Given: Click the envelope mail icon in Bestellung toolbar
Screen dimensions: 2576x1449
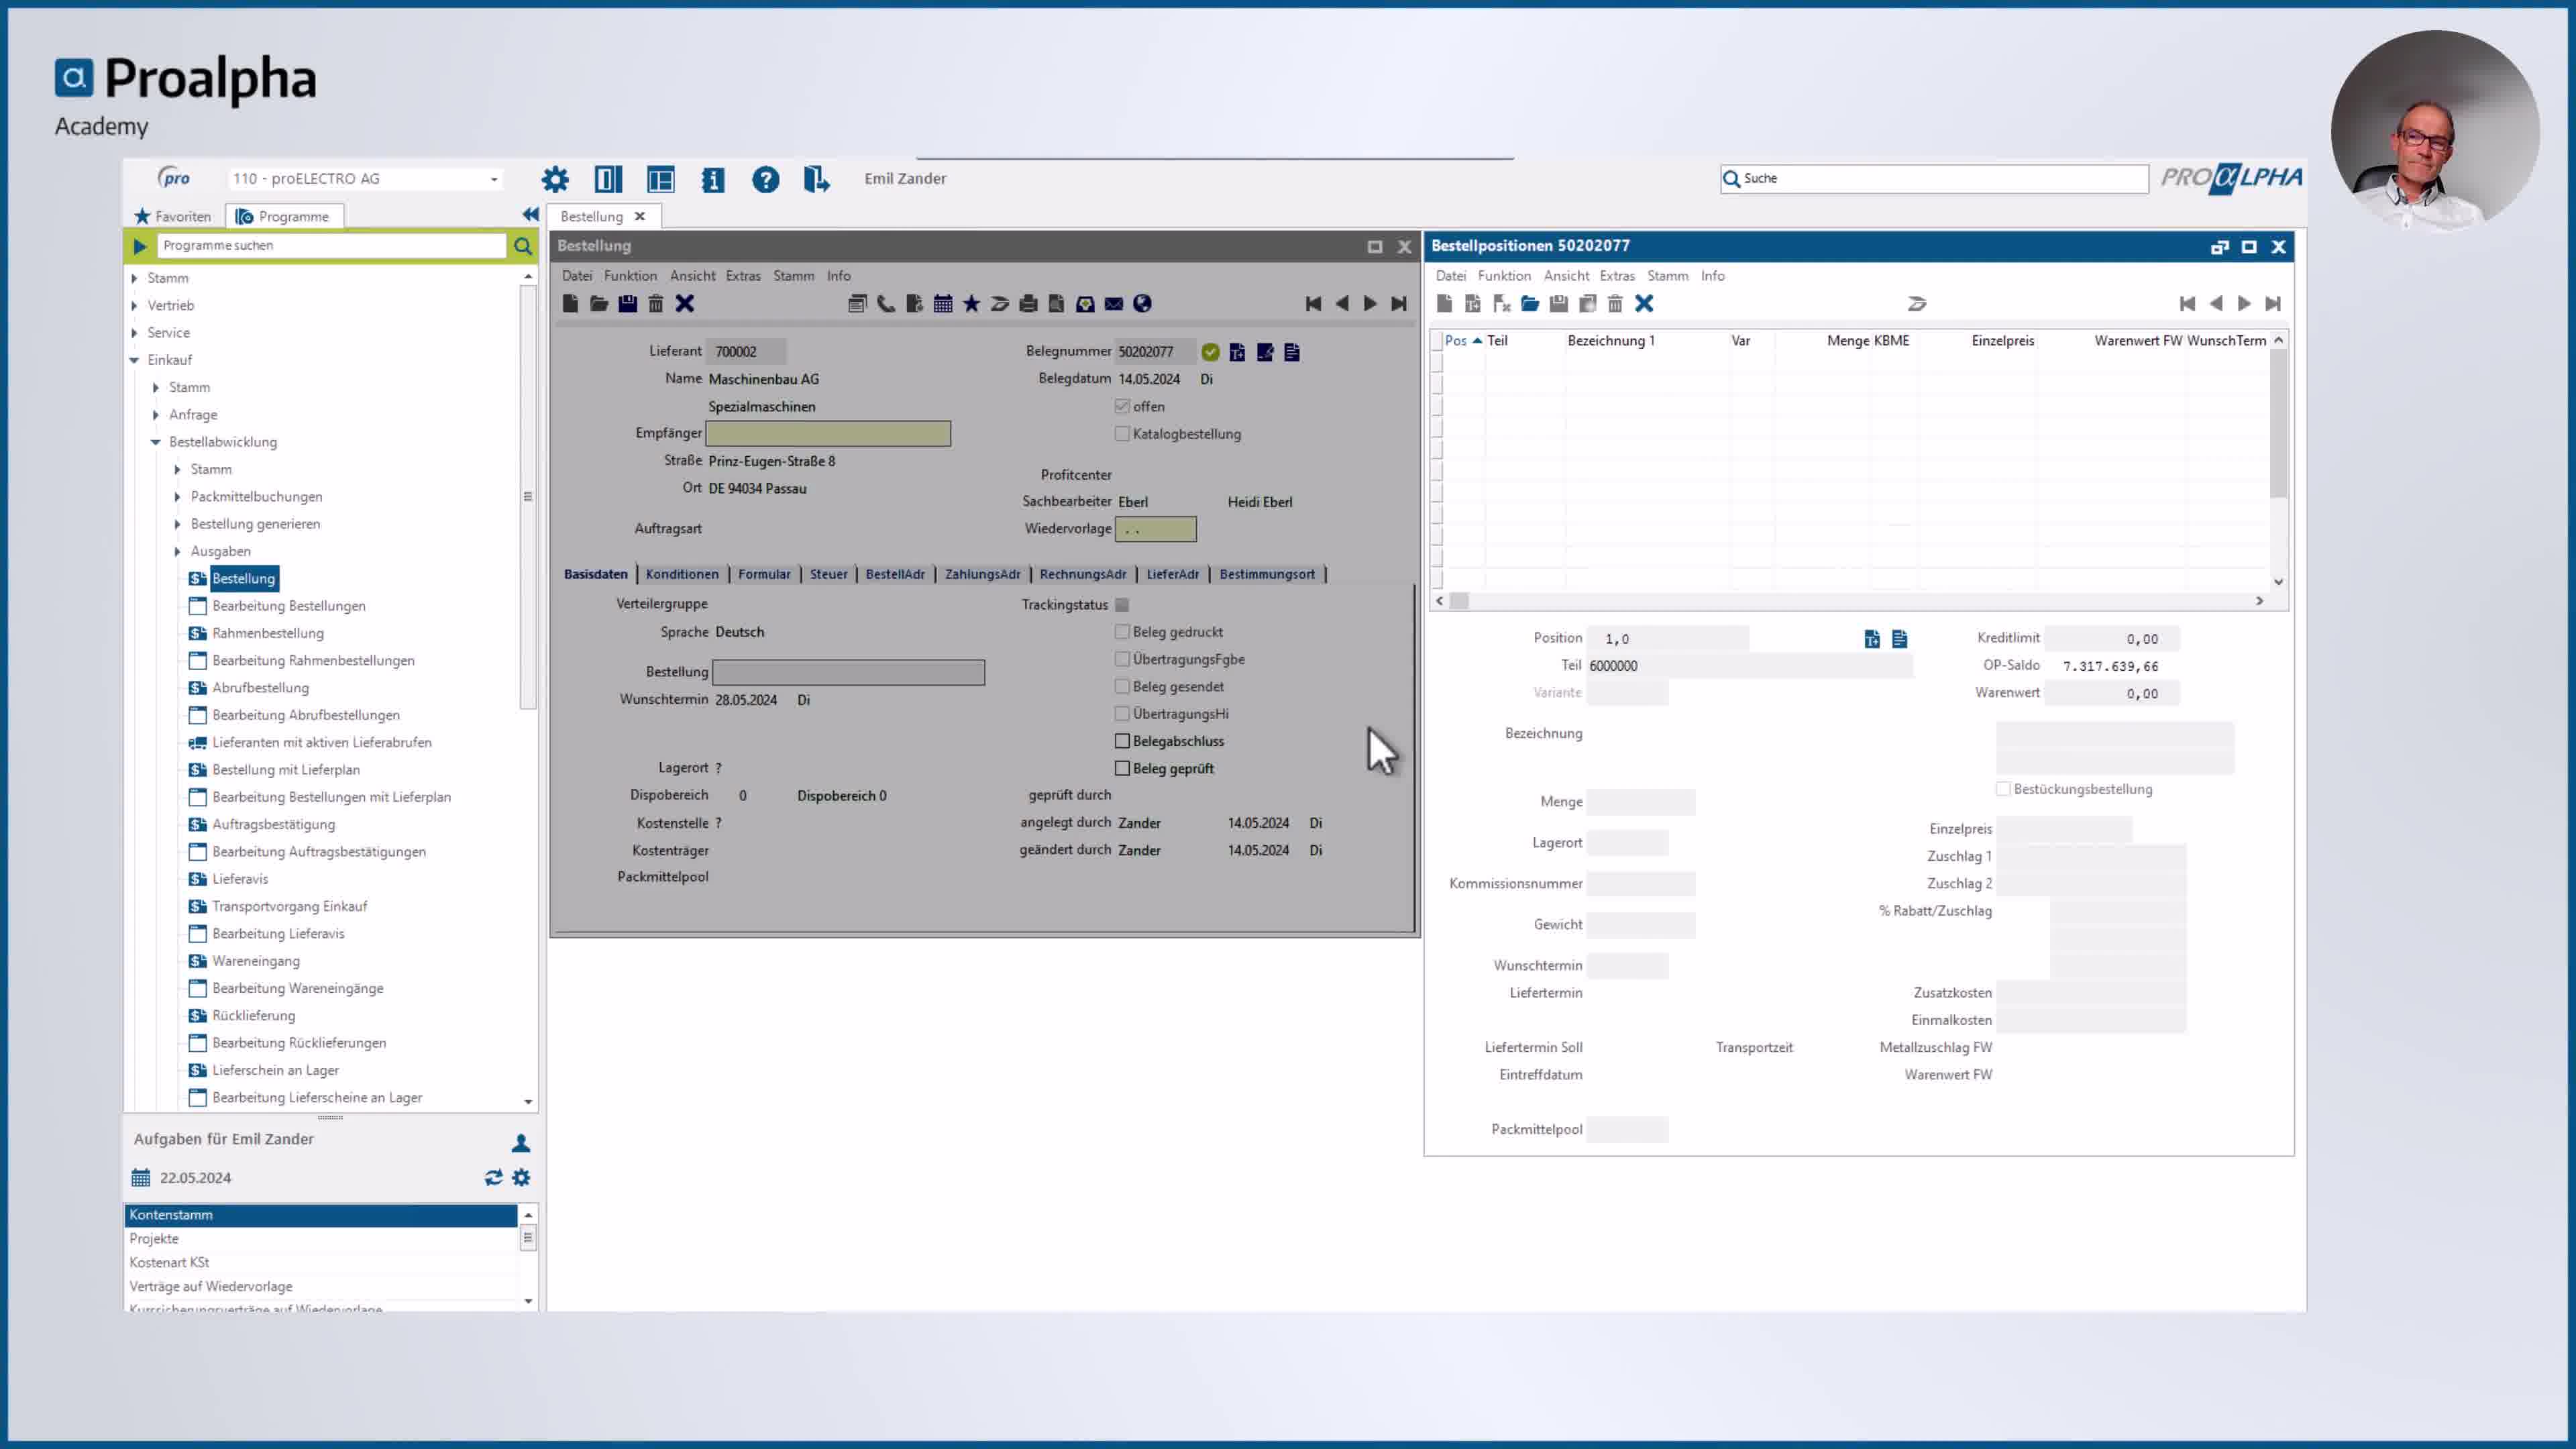Looking at the screenshot, I should pyautogui.click(x=1114, y=304).
